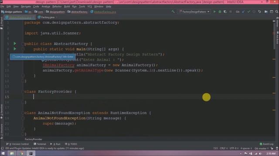Collapse the AnimalNotFoundException class fold marker
This screenshot has width=279, height=156.
(x=23, y=113)
